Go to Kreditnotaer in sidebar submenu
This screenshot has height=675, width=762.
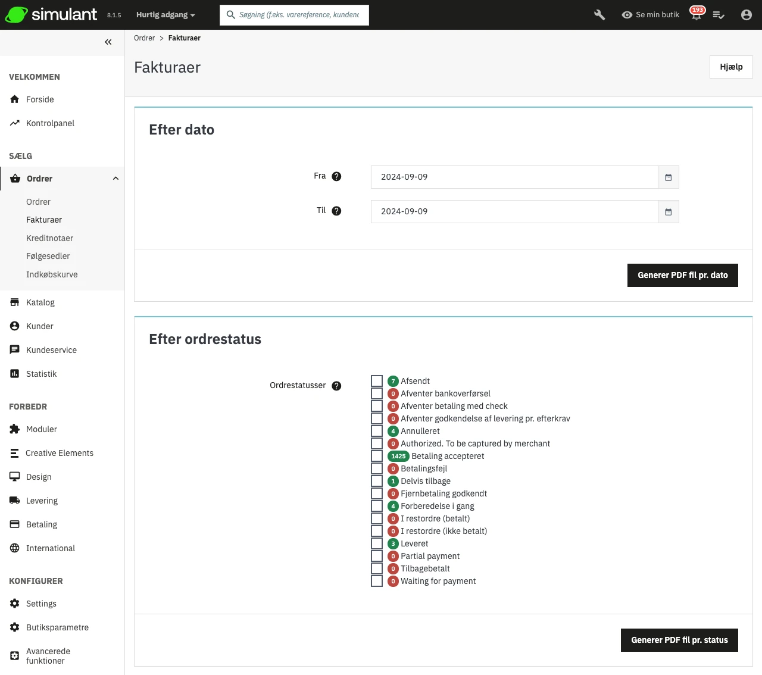tap(49, 238)
